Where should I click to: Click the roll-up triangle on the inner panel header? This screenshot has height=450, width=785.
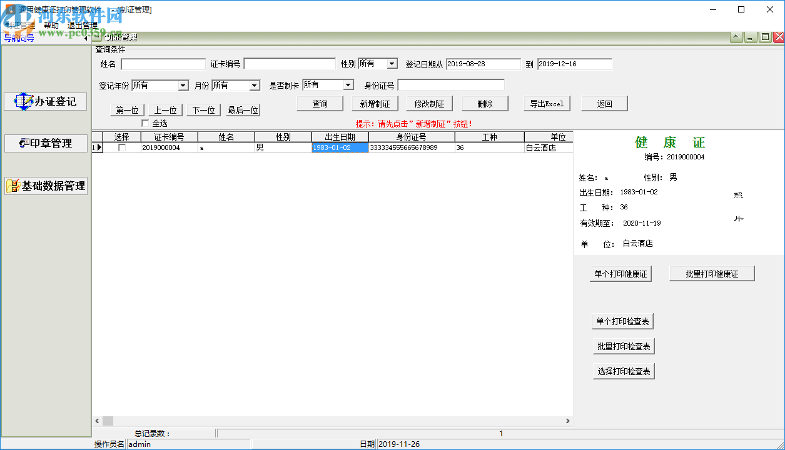[736, 37]
